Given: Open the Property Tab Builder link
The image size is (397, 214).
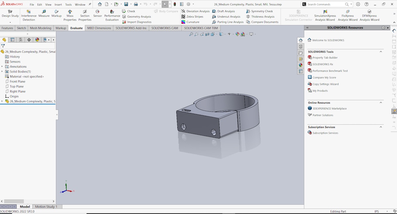Looking at the screenshot, I should point(325,58).
